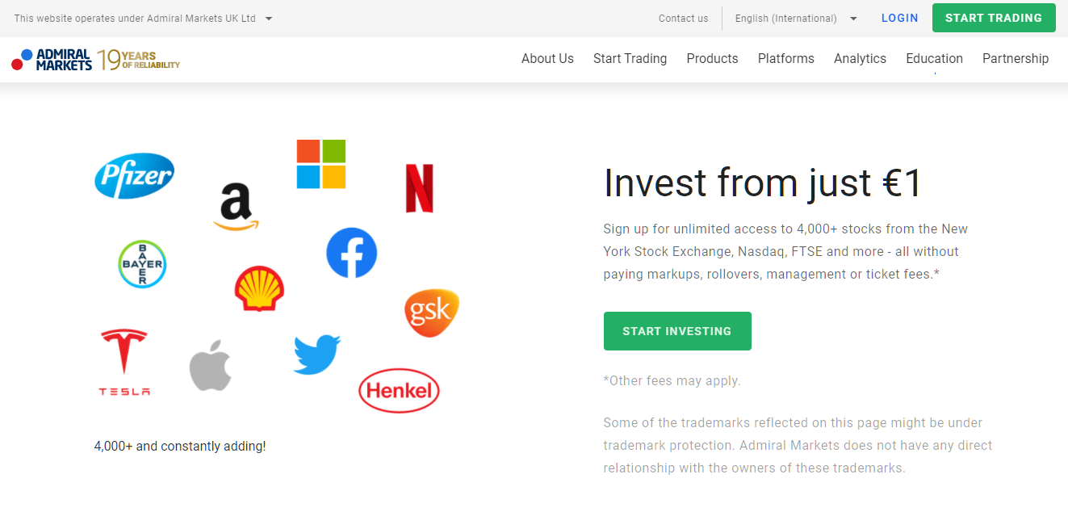
Task: Select the Microsoft logo
Action: point(320,164)
